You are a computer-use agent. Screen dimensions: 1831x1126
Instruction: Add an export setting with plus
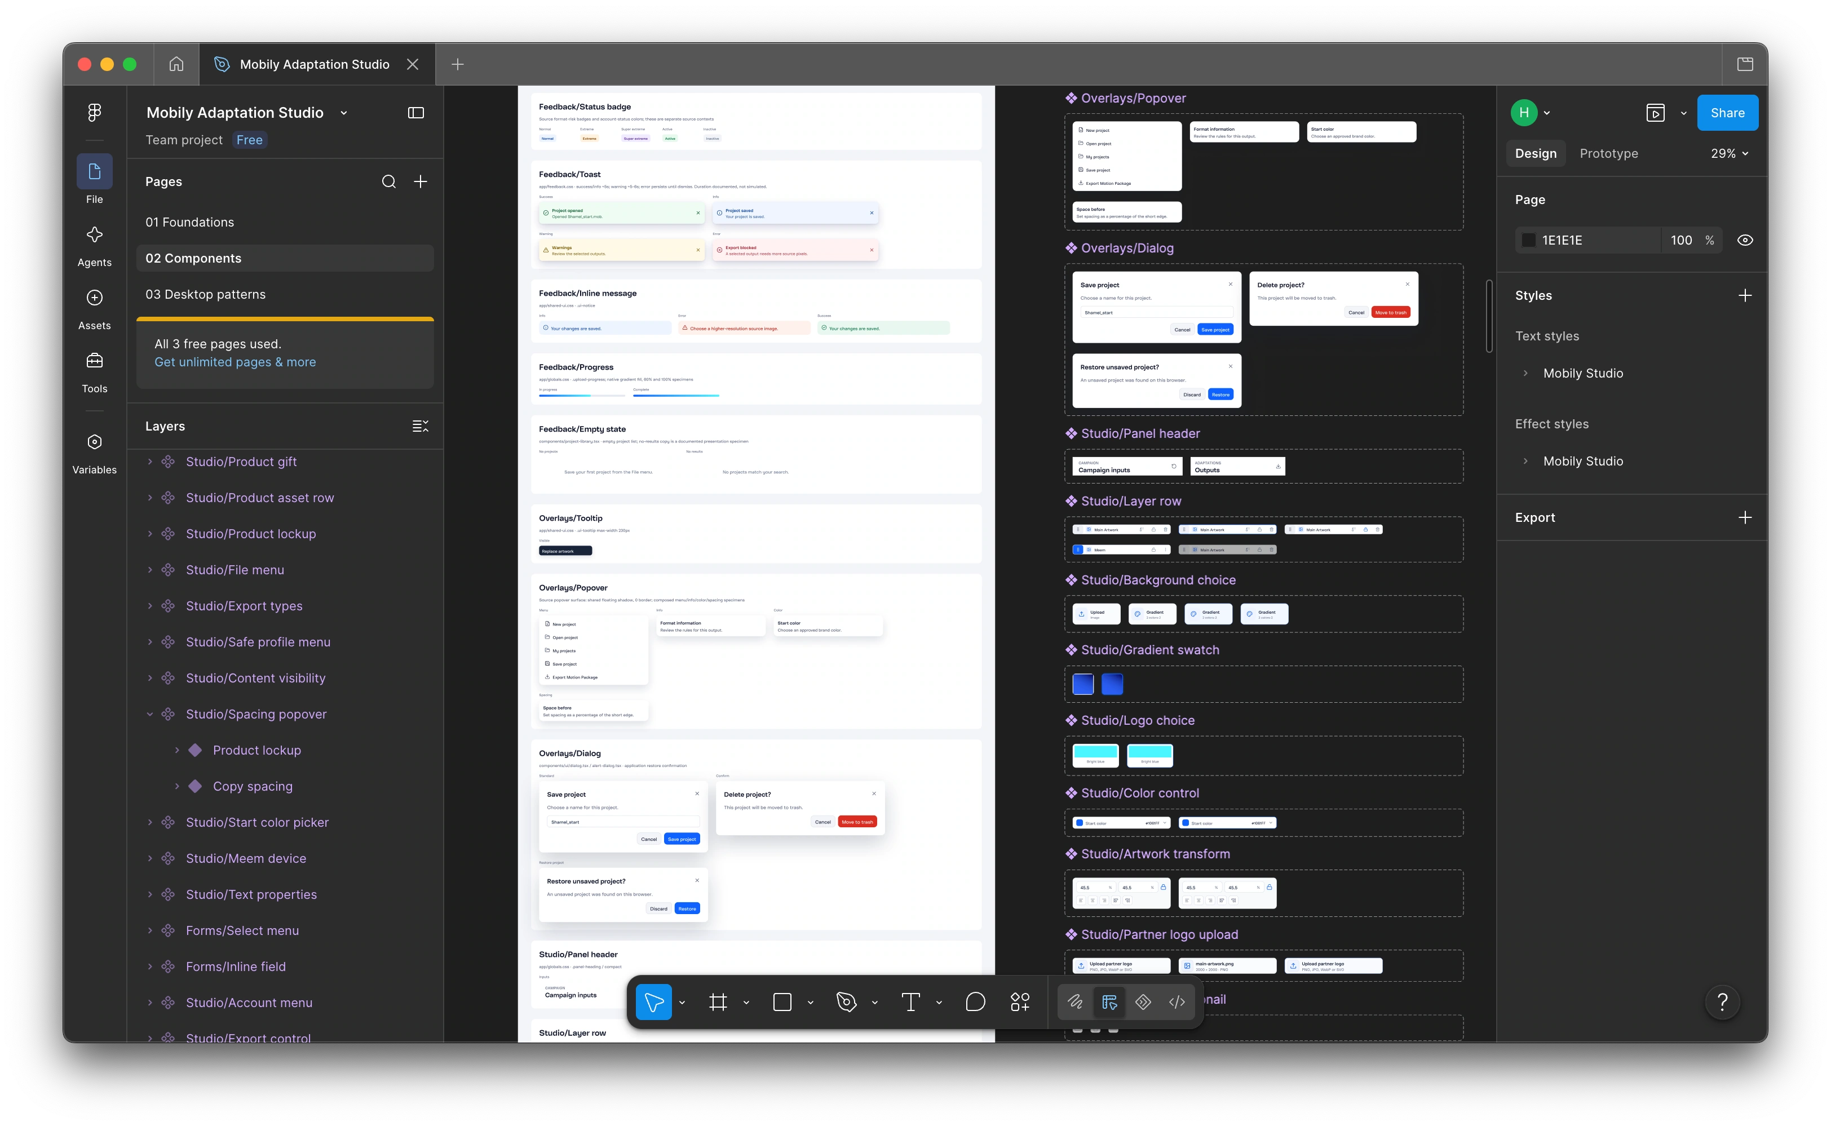pyautogui.click(x=1745, y=517)
